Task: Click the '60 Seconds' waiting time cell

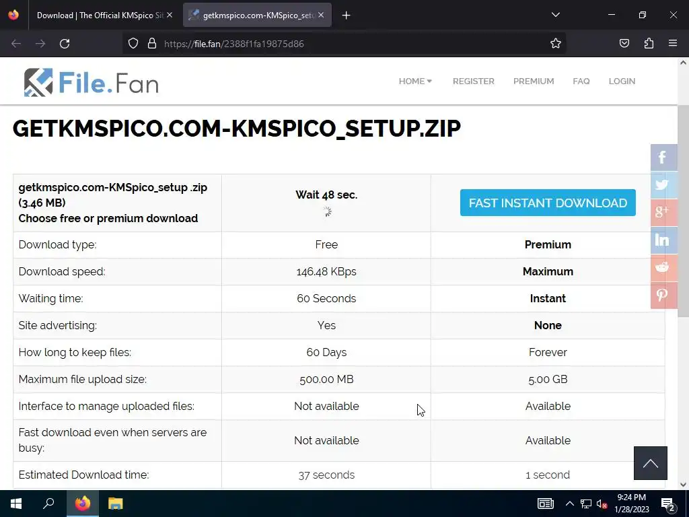Action: pyautogui.click(x=326, y=298)
